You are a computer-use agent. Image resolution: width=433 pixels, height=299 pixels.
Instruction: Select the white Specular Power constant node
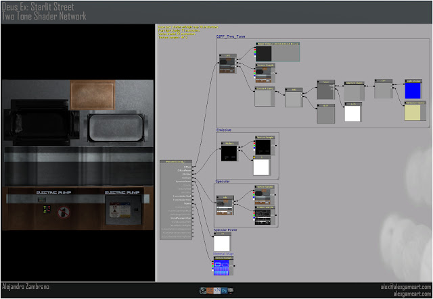click(x=223, y=242)
